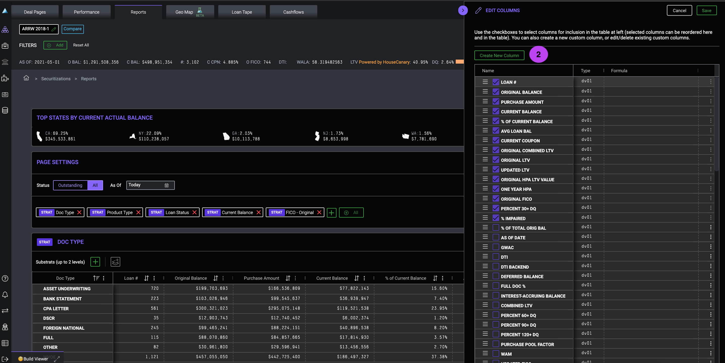Enable the GWAC column checkbox
Image resolution: width=725 pixels, height=363 pixels.
(496, 247)
